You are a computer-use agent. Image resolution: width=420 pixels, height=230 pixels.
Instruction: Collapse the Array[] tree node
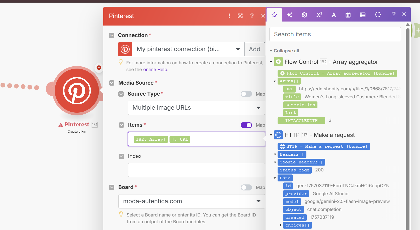coord(275,81)
